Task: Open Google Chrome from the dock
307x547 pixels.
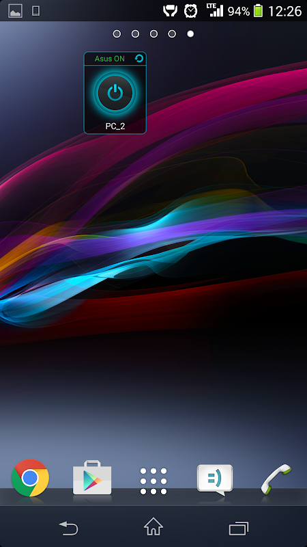Action: (30, 477)
